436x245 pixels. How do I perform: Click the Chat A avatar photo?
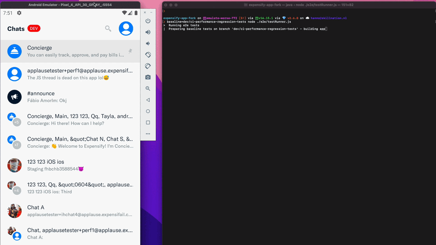(15, 211)
